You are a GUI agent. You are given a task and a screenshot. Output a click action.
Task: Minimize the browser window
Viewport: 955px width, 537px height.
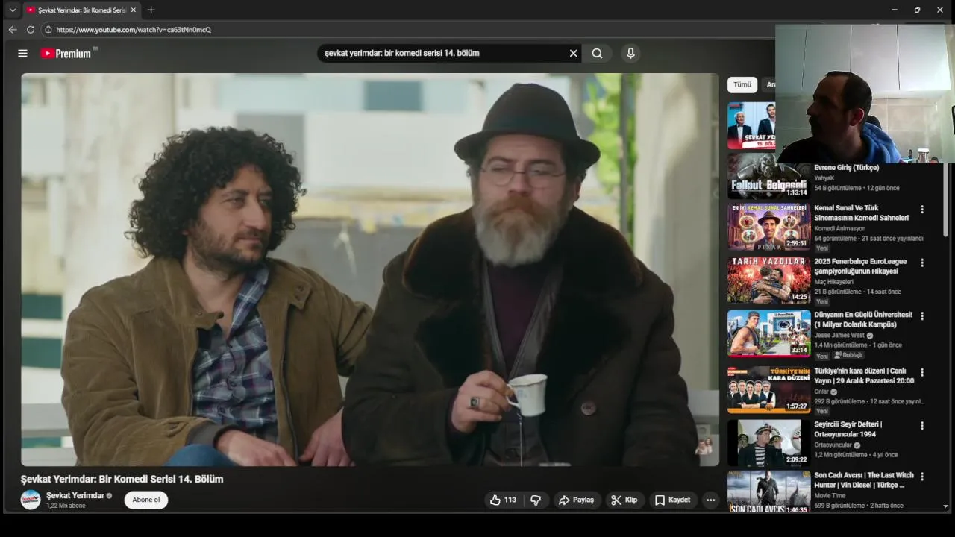coord(895,10)
